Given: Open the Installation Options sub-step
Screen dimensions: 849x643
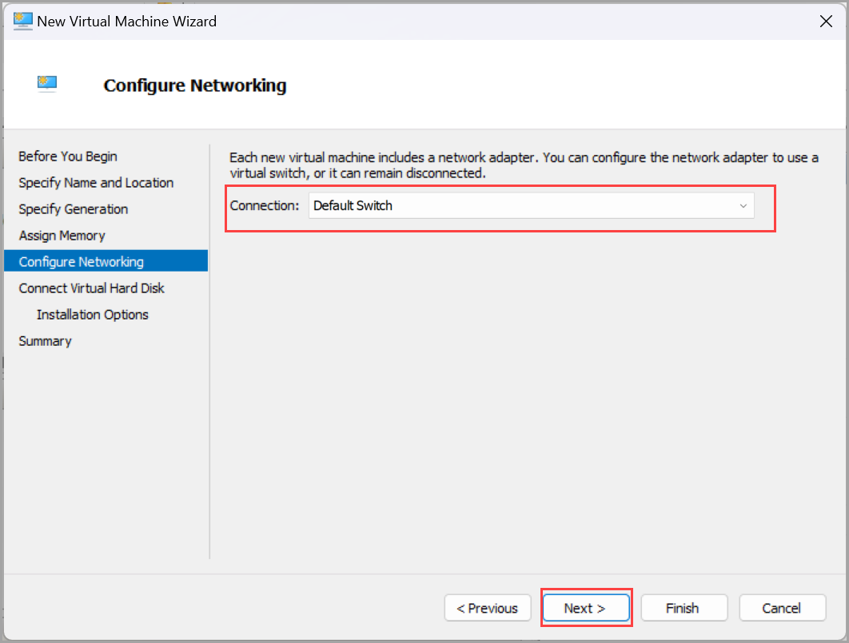Looking at the screenshot, I should [x=93, y=315].
